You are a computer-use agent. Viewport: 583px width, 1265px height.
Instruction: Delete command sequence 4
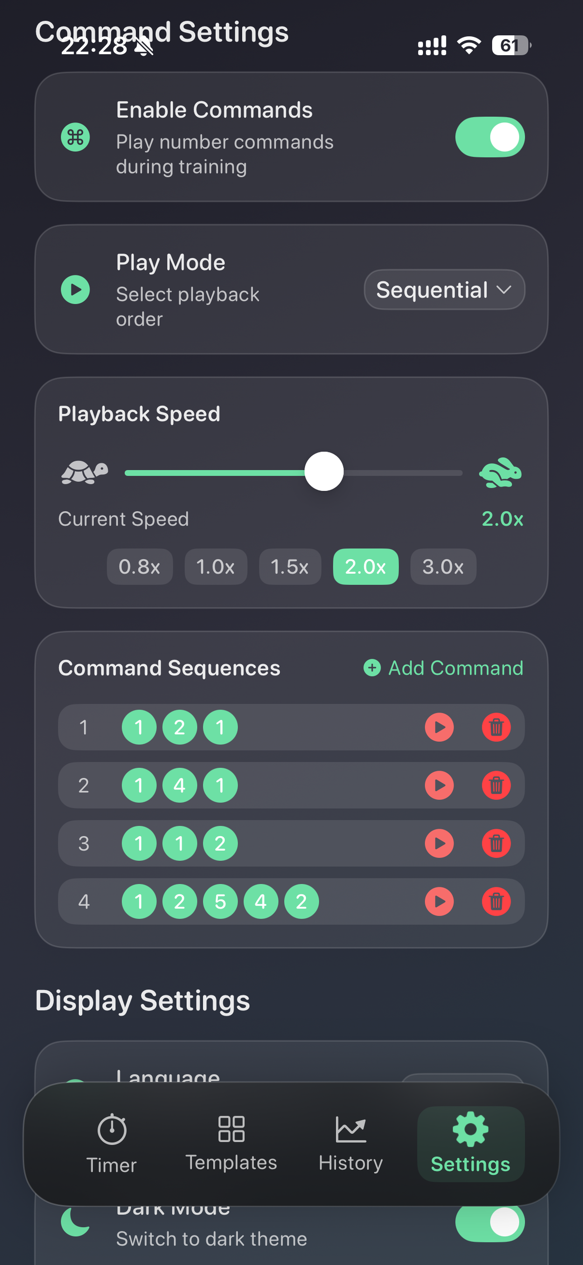496,902
